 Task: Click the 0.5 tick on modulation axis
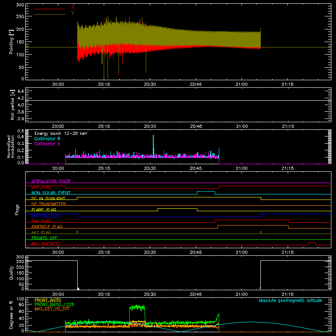[21, 131]
